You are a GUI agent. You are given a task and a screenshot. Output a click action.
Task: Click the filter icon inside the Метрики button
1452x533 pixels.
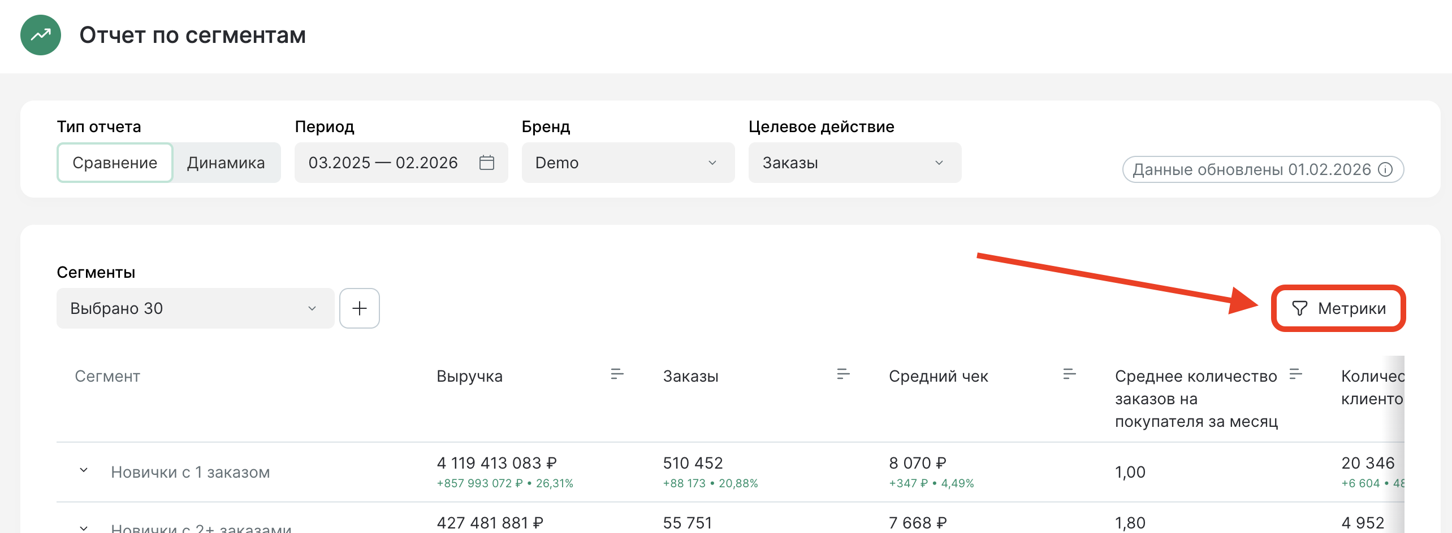point(1301,308)
